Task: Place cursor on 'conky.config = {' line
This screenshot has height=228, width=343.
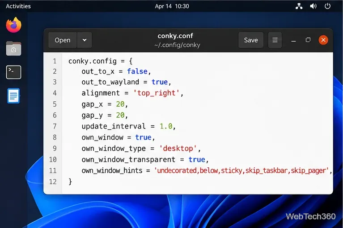Action: (101, 61)
